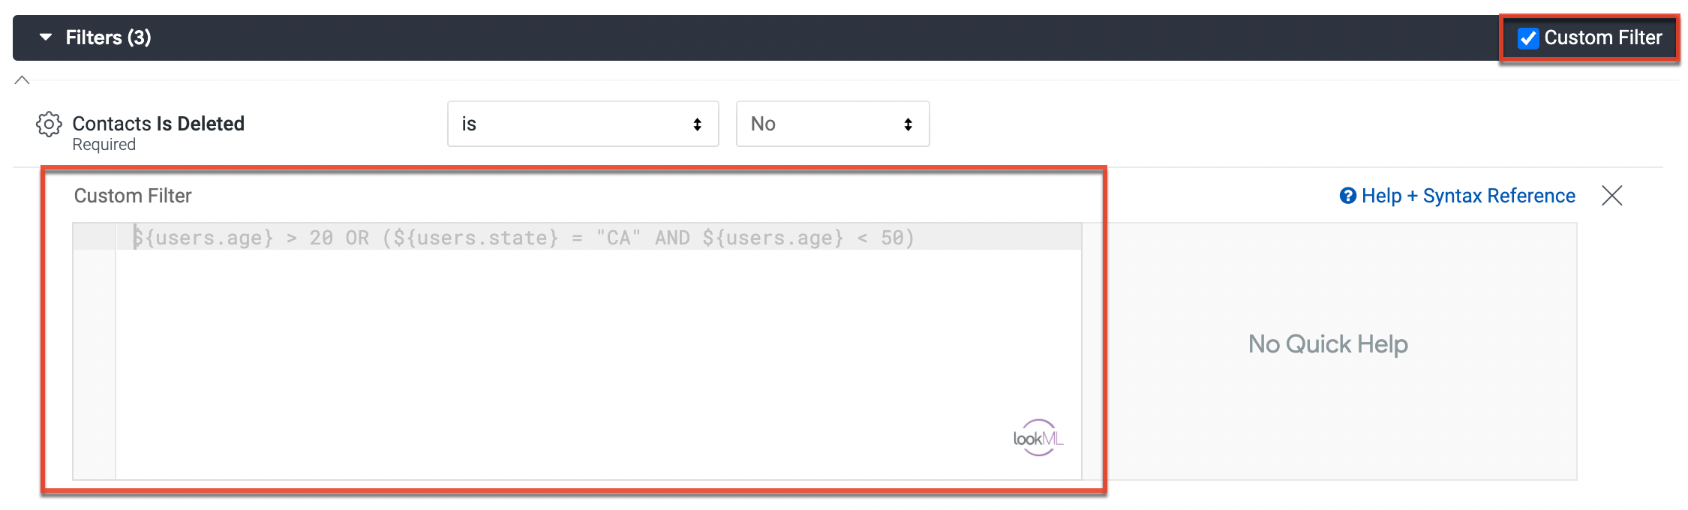Collapse the Filters (3) disclosure triangle
This screenshot has width=1688, height=510.
(46, 37)
